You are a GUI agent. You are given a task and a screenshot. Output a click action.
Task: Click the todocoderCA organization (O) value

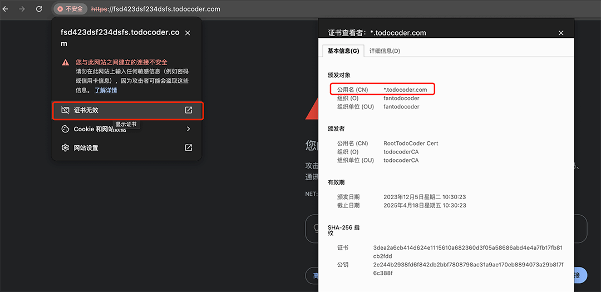click(401, 152)
